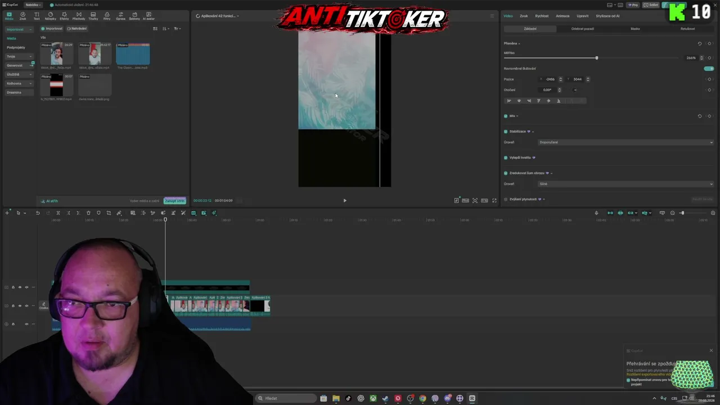
Task: Open the Titulky captions tab
Action: pyautogui.click(x=93, y=16)
